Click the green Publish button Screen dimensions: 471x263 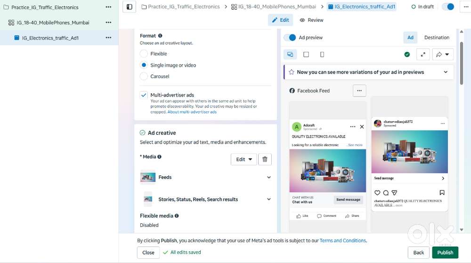click(445, 253)
